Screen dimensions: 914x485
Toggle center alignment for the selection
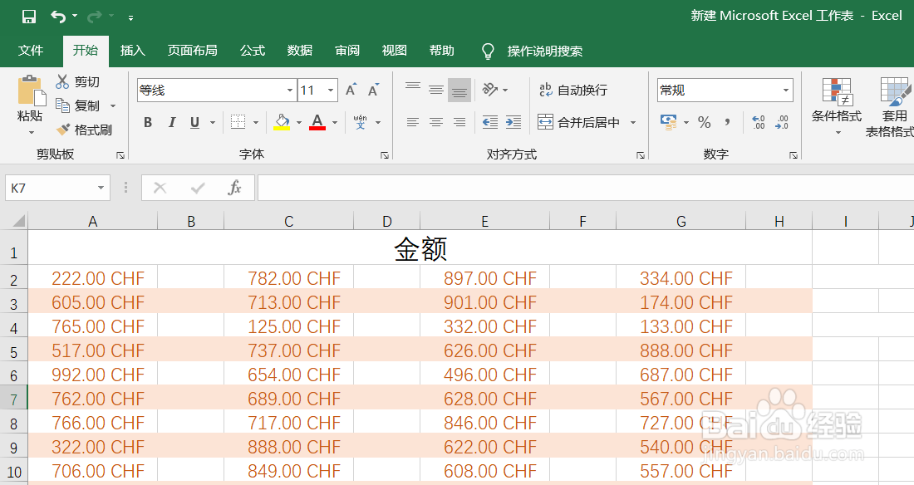435,122
